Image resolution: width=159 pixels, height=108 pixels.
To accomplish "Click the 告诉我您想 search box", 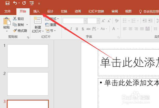I will (149, 12).
